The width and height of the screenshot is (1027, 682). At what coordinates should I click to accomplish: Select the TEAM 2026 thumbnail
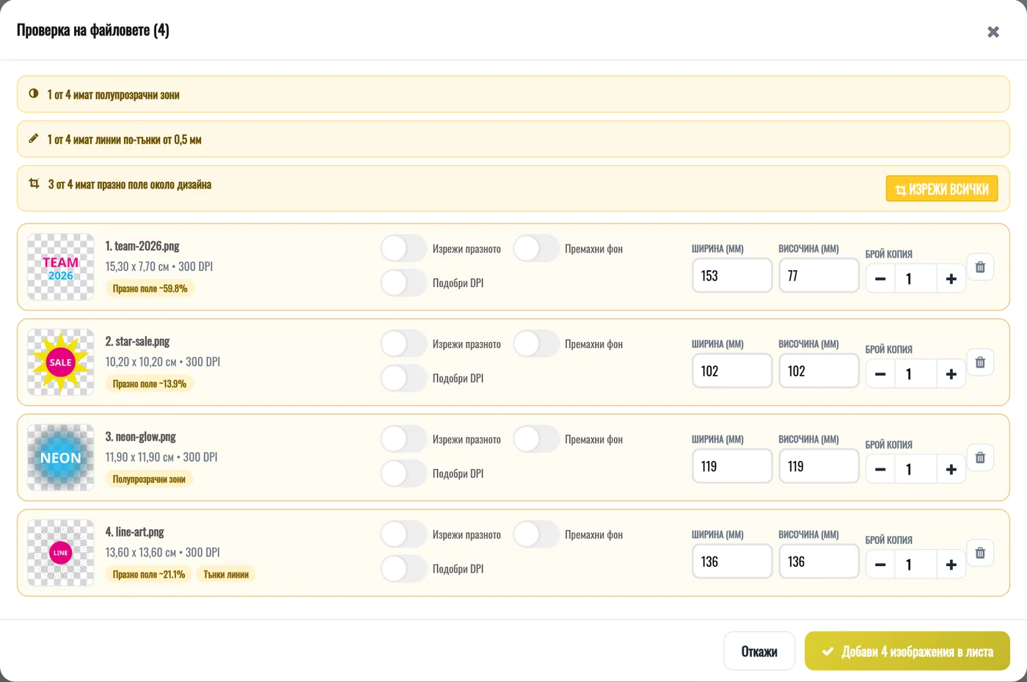pyautogui.click(x=61, y=267)
